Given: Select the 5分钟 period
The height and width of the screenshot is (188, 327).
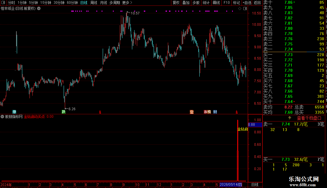Looking at the screenshot, I should [33, 3].
